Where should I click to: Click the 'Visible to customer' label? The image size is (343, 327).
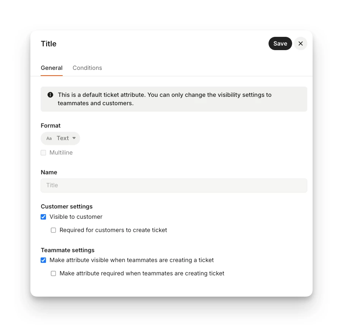pos(76,217)
